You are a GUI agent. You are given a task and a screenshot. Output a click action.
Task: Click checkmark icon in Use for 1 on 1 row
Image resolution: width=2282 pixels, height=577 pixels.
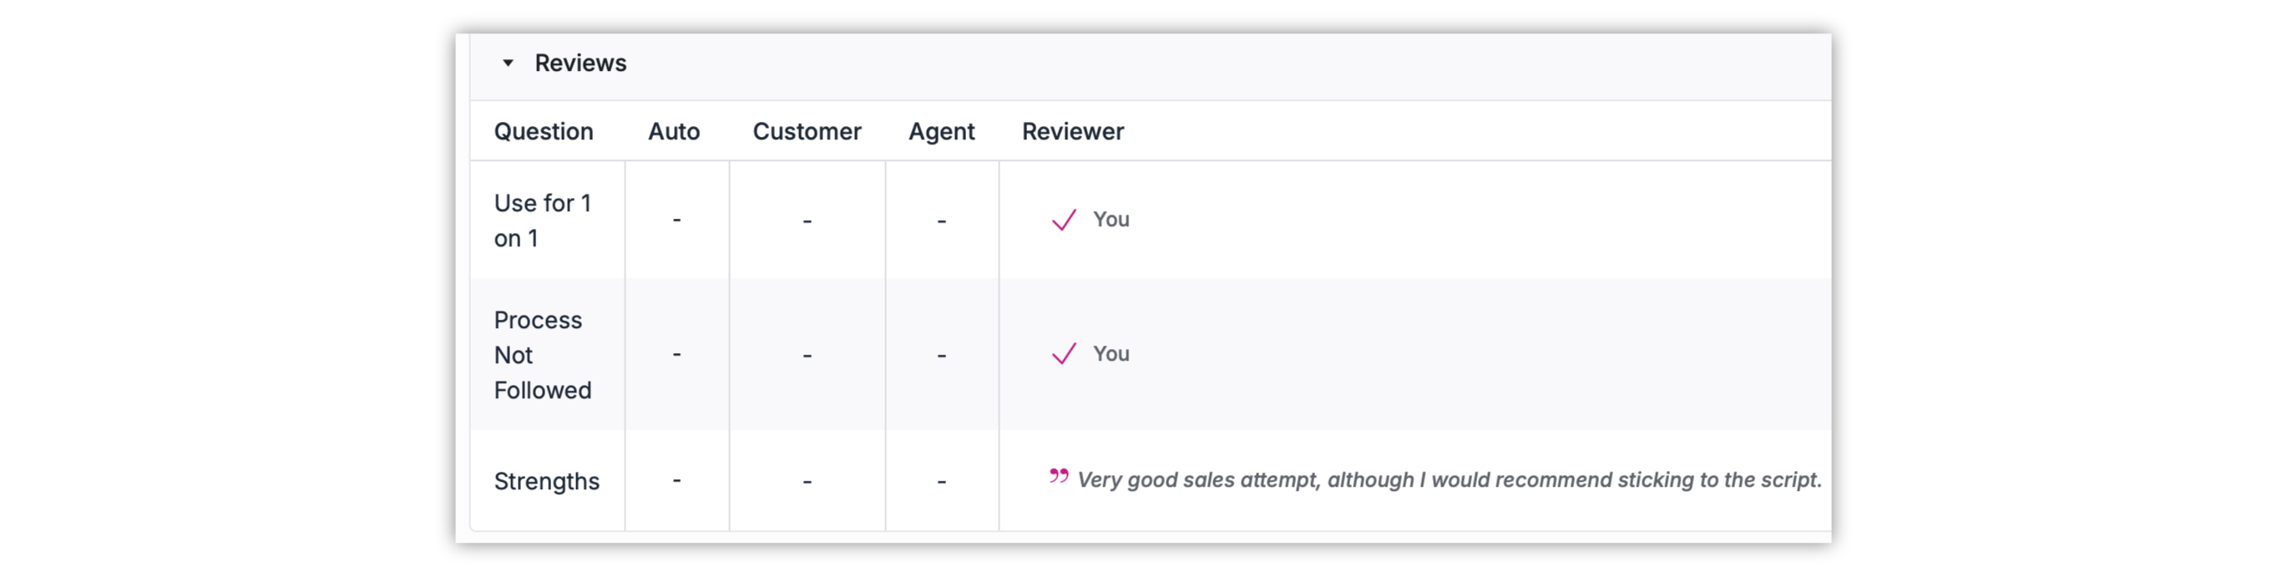coord(1063,220)
